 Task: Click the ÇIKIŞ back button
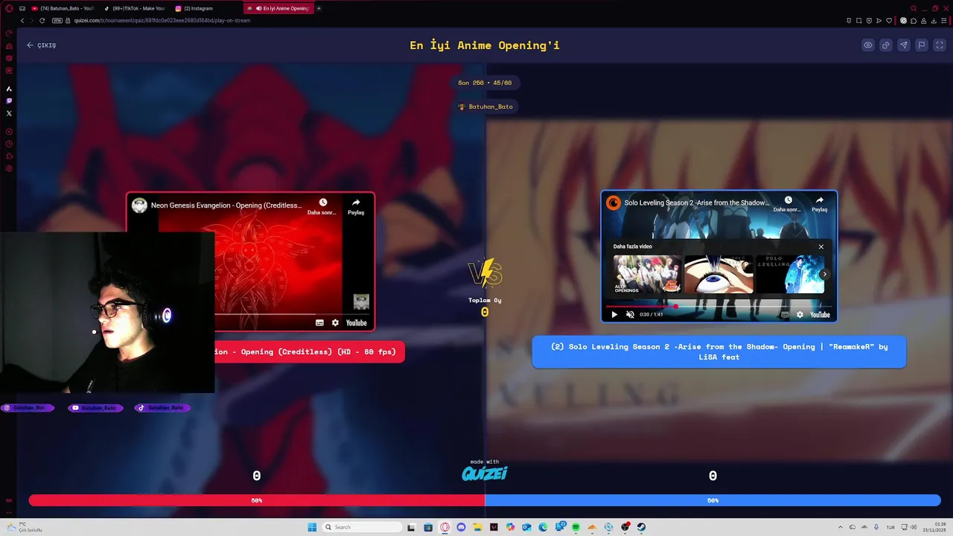(x=42, y=45)
